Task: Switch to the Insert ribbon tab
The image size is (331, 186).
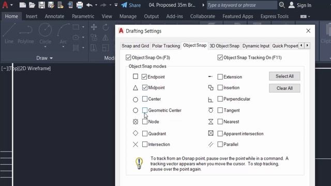Action: (32, 16)
